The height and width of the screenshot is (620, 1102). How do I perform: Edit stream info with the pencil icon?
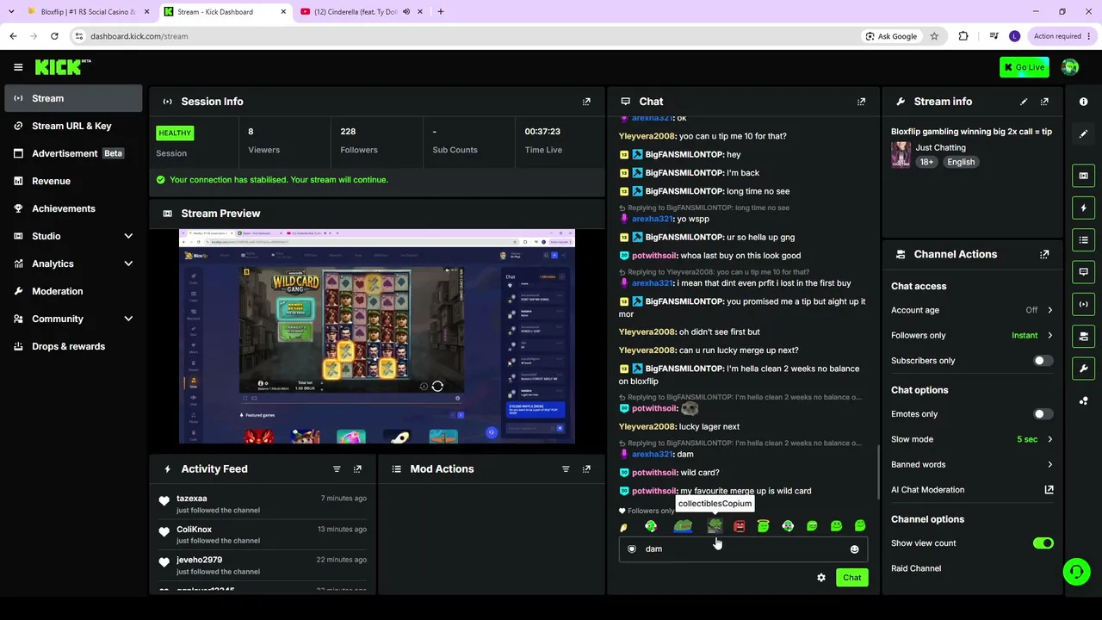point(1024,102)
